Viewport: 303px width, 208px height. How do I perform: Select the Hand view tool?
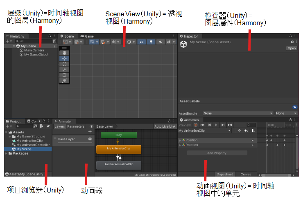64,53
